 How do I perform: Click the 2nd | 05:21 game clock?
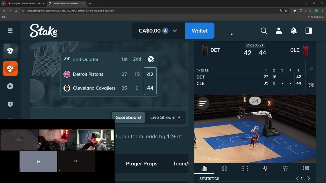click(x=255, y=45)
